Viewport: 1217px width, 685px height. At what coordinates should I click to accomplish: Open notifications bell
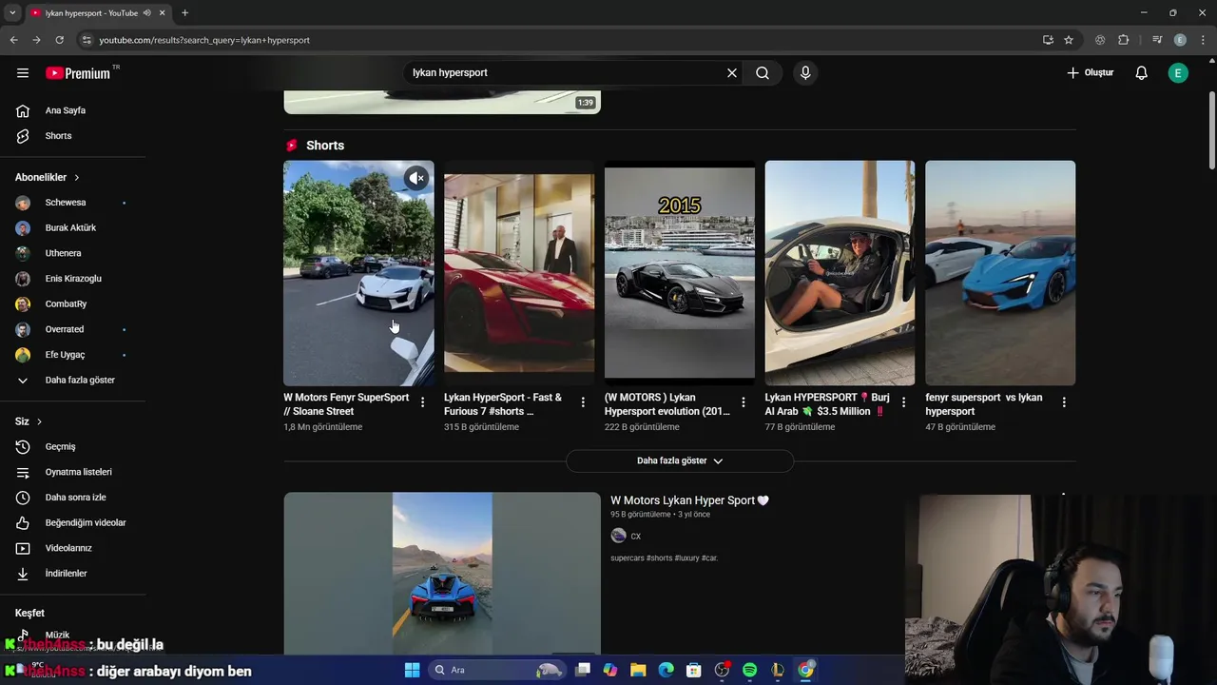(x=1142, y=73)
